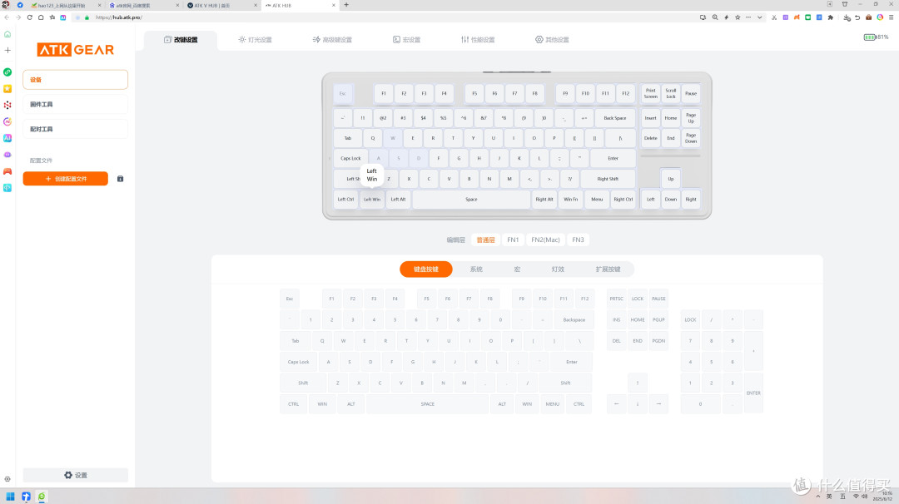
Task: Open the green link icon in browser sidebar
Action: click(7, 72)
